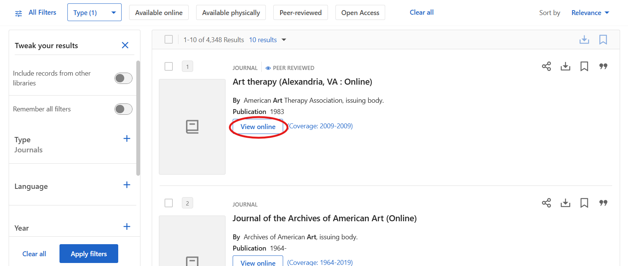Toggle Include records from other libraries
Image resolution: width=628 pixels, height=266 pixels.
coord(123,78)
